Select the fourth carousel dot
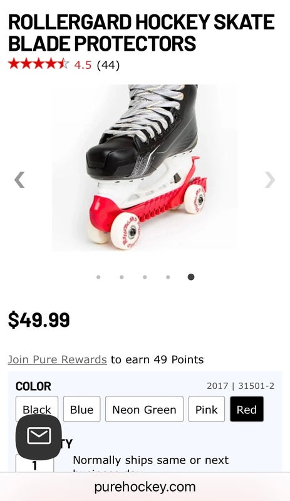This screenshot has width=290, height=501. point(168,277)
